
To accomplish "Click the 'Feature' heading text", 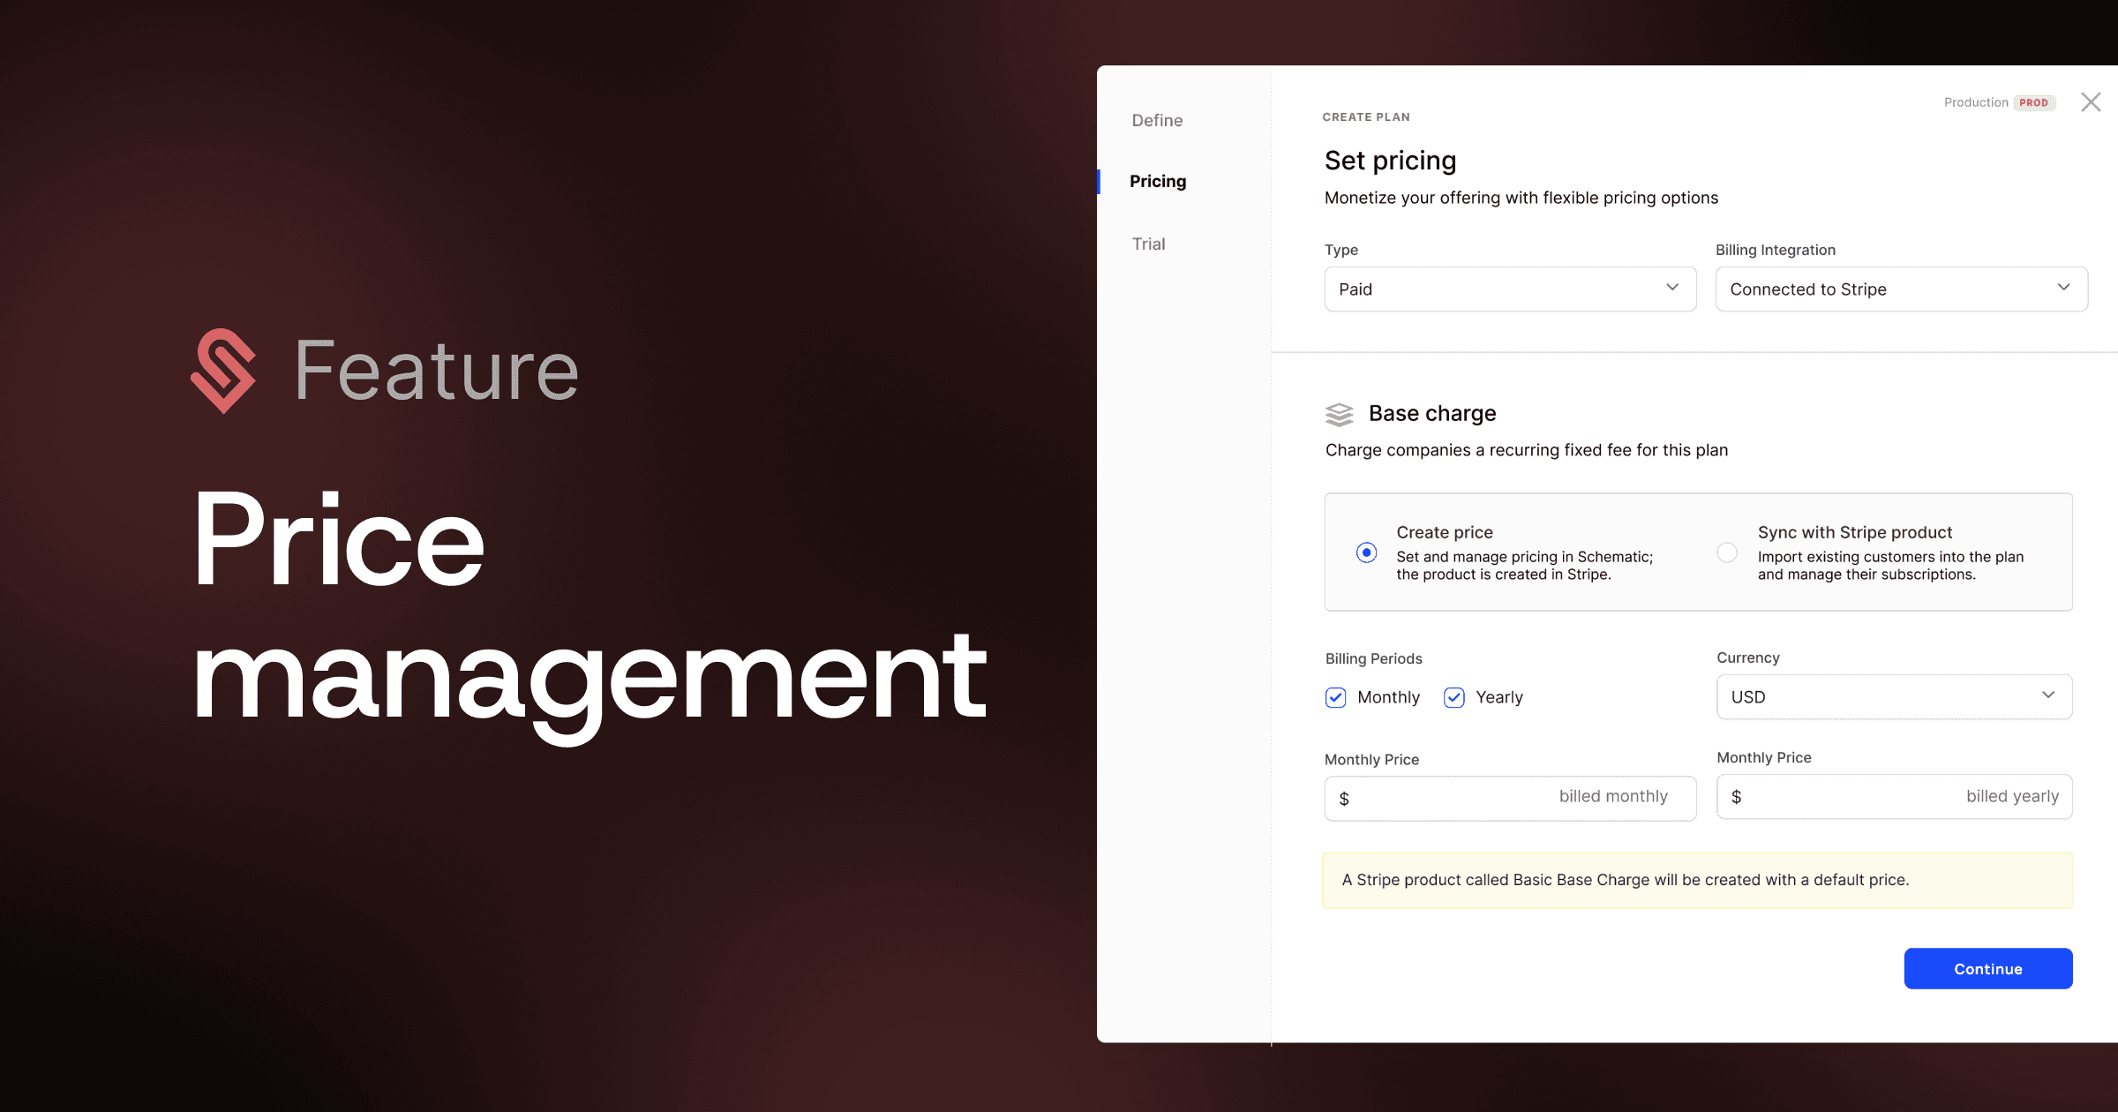I will point(436,371).
